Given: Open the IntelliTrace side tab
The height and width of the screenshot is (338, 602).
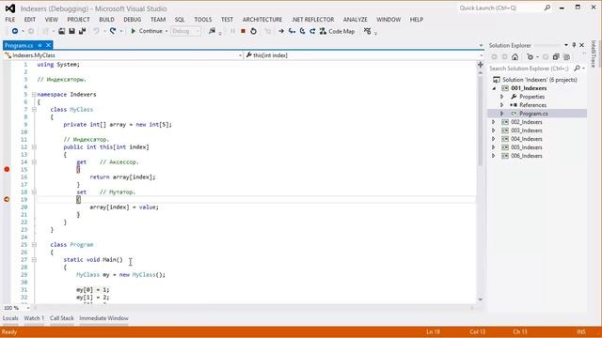Looking at the screenshot, I should pyautogui.click(x=594, y=54).
